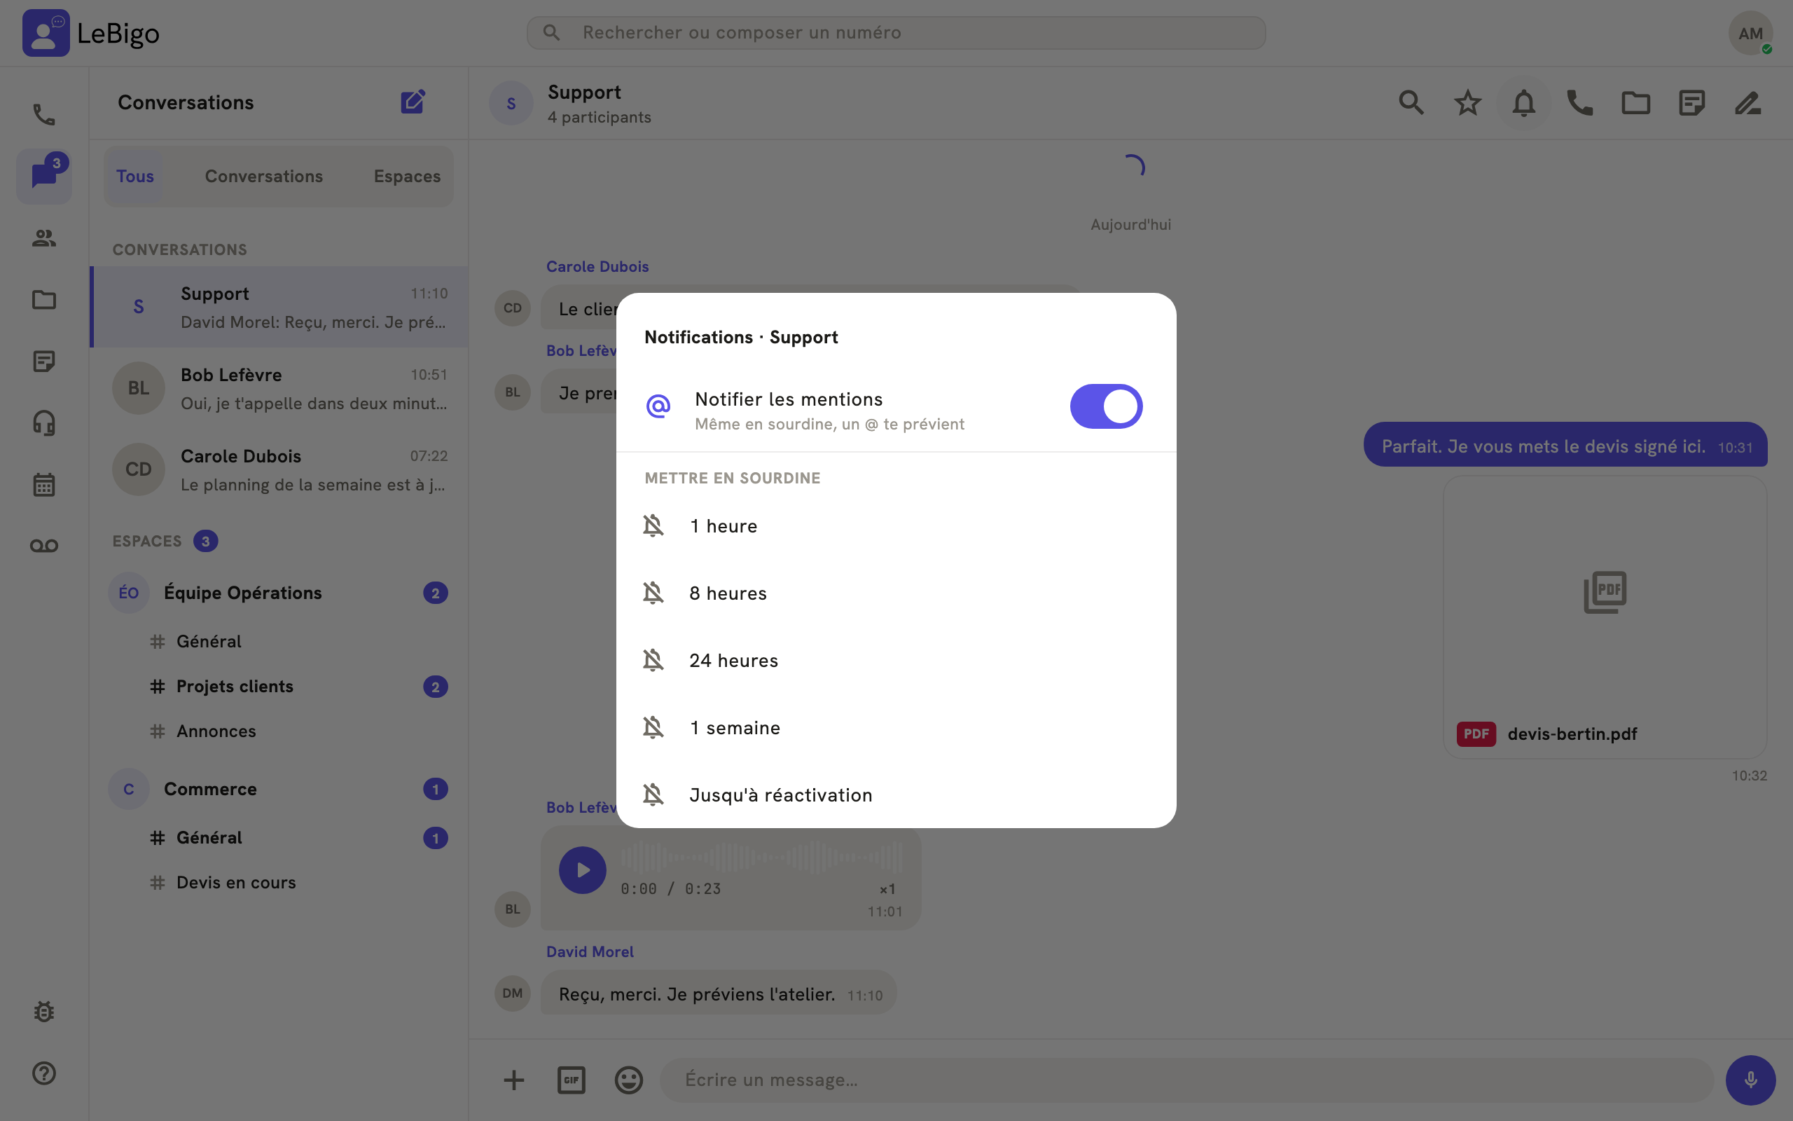This screenshot has width=1793, height=1121.
Task: Focus the Rechercher ou composer un numéro field
Action: 896,33
